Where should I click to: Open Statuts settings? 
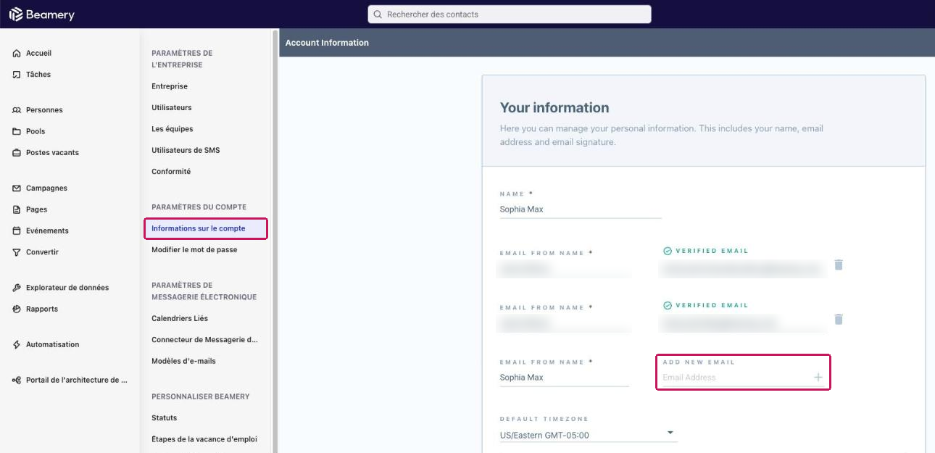point(165,418)
